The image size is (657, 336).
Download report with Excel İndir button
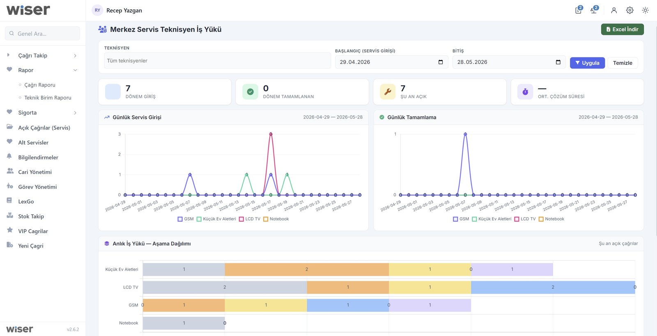(622, 29)
